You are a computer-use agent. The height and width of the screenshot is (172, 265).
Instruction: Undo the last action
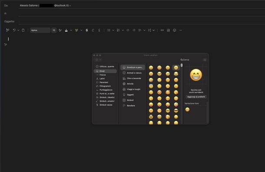[14, 30]
